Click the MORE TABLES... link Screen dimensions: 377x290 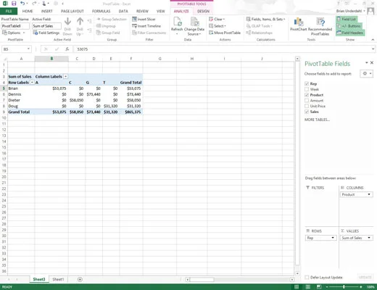pyautogui.click(x=317, y=120)
